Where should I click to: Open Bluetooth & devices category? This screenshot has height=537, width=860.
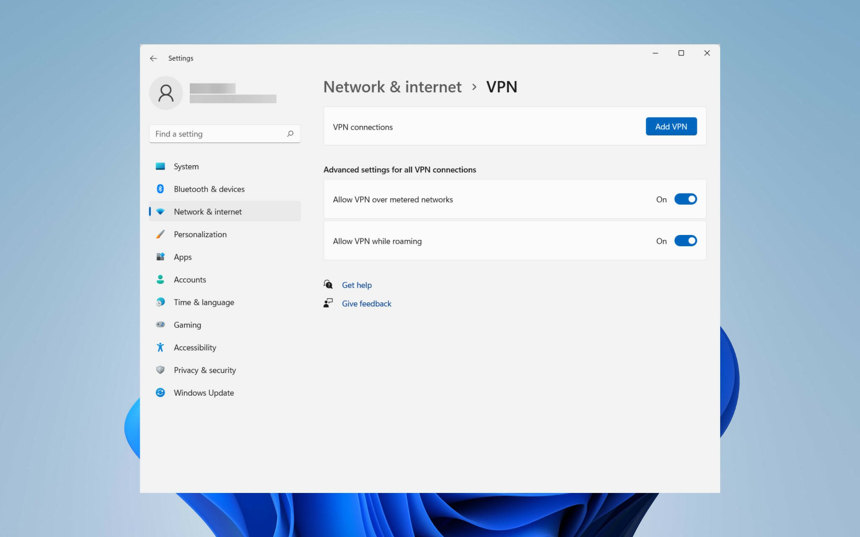[x=225, y=189]
